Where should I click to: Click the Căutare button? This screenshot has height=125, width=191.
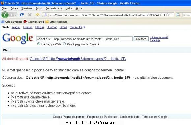pos(141,39)
